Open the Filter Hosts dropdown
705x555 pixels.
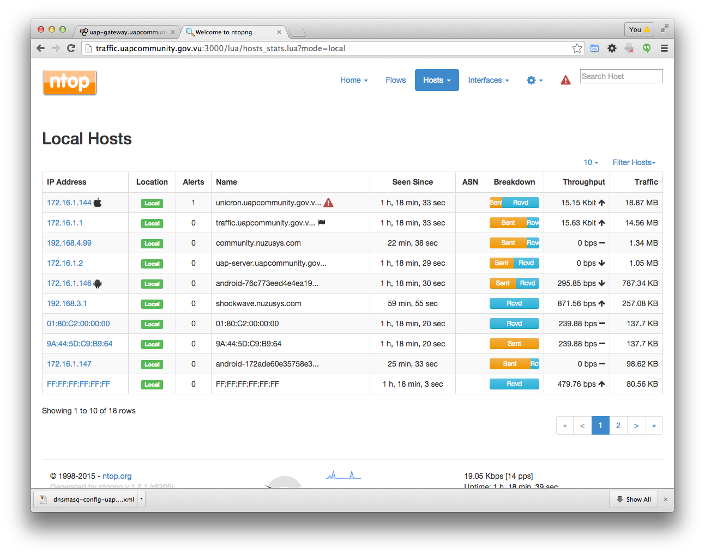pyautogui.click(x=634, y=162)
